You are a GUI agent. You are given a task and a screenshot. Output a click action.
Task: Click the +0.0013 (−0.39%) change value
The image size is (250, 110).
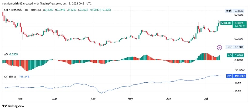click(x=100, y=10)
